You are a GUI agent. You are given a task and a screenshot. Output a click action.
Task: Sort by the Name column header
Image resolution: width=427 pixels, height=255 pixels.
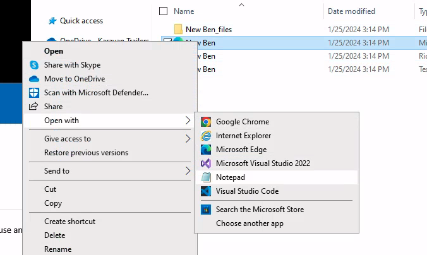(184, 11)
